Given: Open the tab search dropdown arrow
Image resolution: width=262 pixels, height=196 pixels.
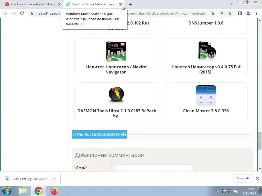Looking at the screenshot, I should [231, 4].
